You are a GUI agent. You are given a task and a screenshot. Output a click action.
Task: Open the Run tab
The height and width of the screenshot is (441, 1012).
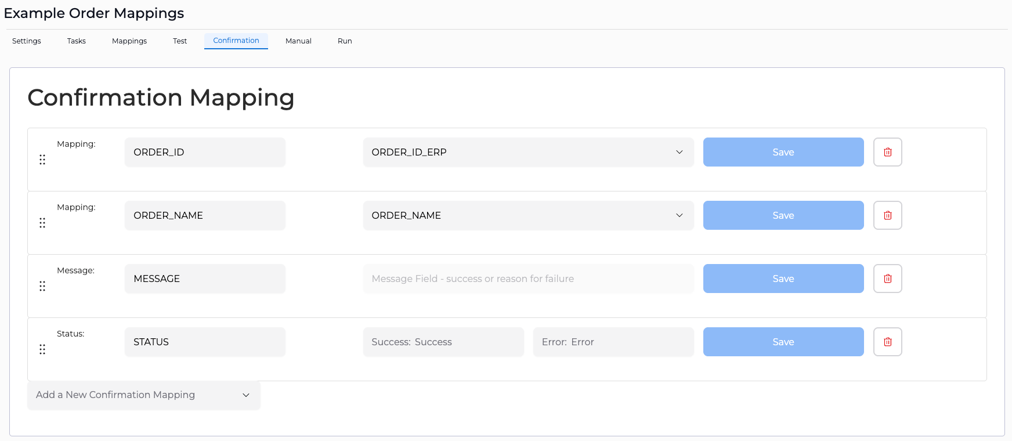click(x=345, y=41)
